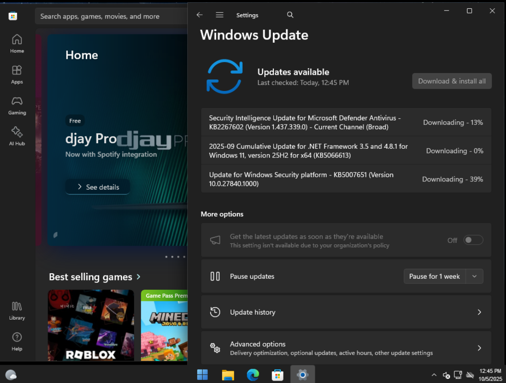Open Home in Microsoft Store sidebar
The width and height of the screenshot is (506, 383).
click(x=17, y=44)
